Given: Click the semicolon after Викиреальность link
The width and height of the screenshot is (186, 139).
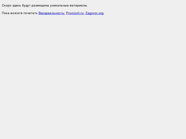Looking at the screenshot, I should [65, 13].
